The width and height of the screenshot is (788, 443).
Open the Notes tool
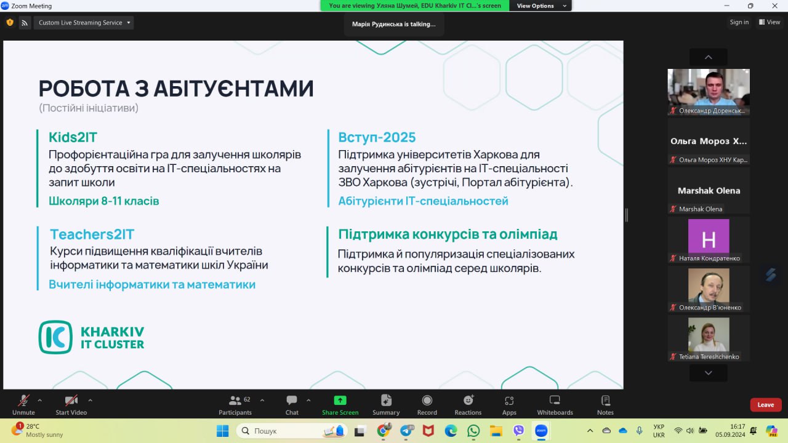point(605,401)
